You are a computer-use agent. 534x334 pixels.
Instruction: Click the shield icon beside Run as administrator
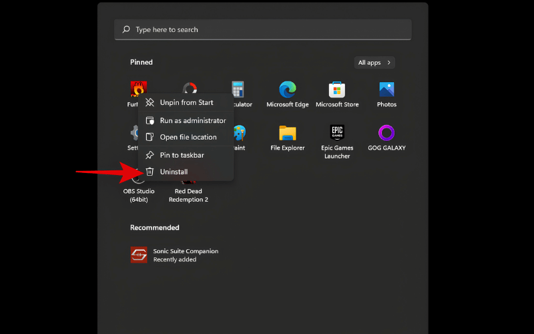point(150,120)
